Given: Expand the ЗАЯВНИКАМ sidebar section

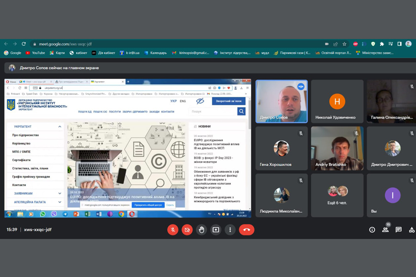Looking at the screenshot, I should [x=60, y=193].
